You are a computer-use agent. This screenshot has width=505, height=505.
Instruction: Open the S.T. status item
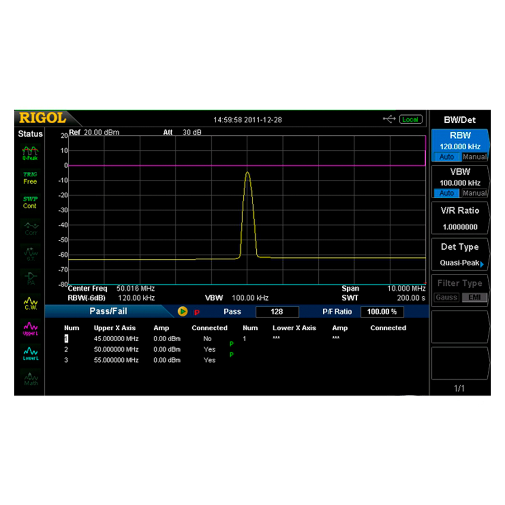point(30,253)
